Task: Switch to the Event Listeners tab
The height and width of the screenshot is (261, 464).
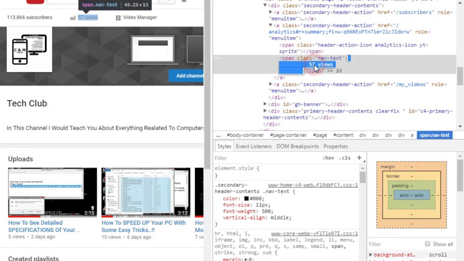Action: coord(254,146)
